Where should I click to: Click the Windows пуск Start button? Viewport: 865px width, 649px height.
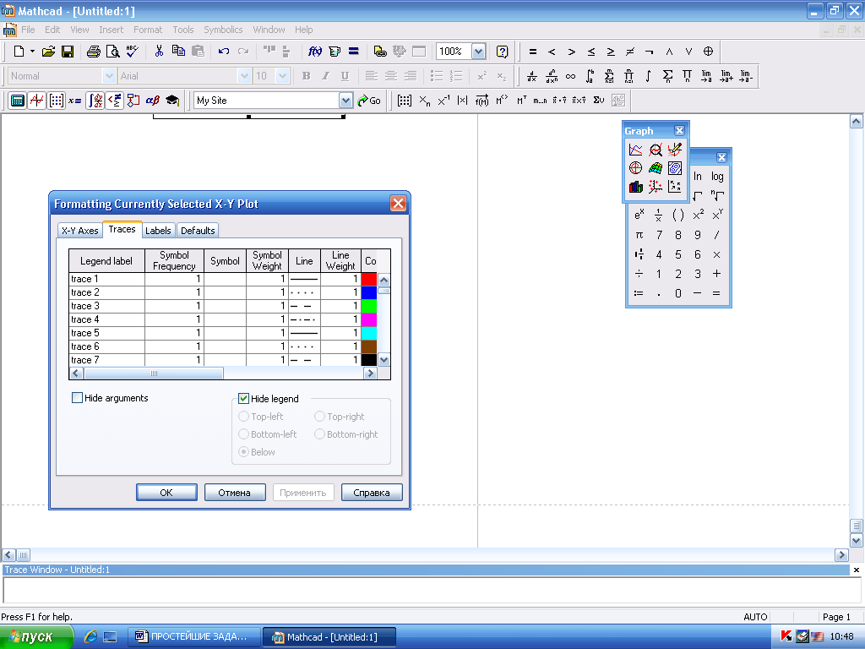36,637
